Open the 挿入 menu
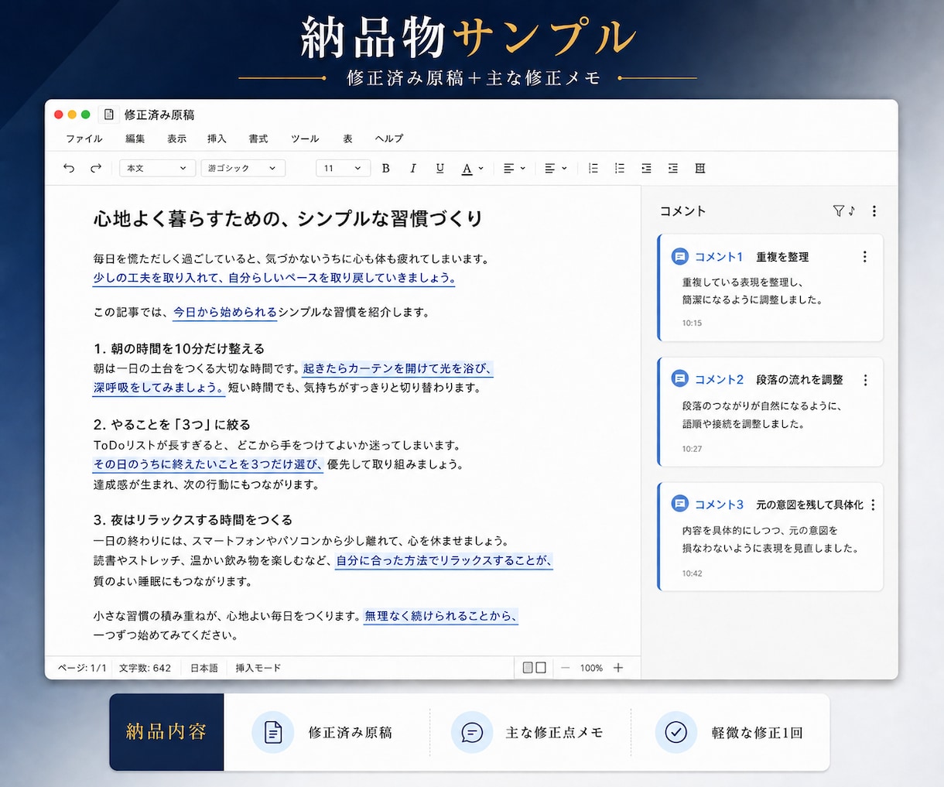This screenshot has height=787, width=944. [x=217, y=139]
